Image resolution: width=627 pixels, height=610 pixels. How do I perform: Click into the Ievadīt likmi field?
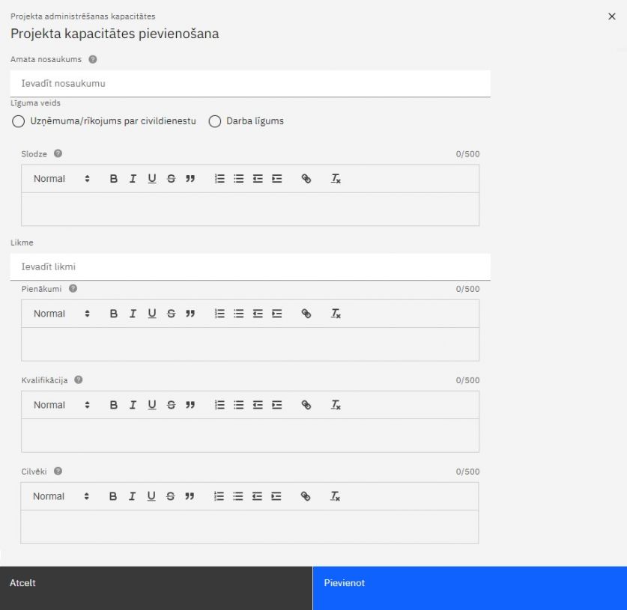click(250, 266)
